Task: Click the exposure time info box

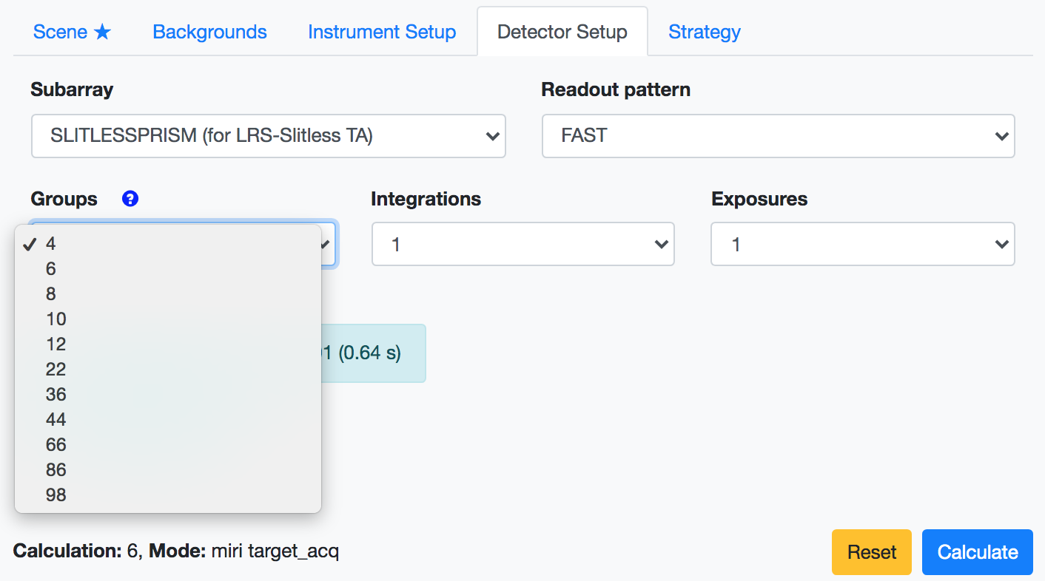Action: (374, 353)
